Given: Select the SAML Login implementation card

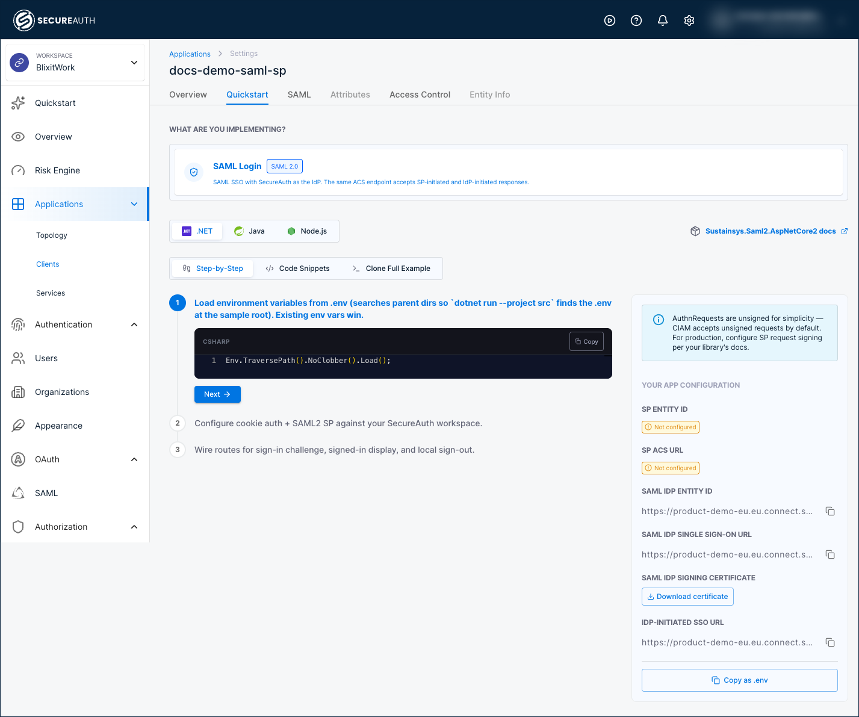Looking at the screenshot, I should click(x=509, y=172).
